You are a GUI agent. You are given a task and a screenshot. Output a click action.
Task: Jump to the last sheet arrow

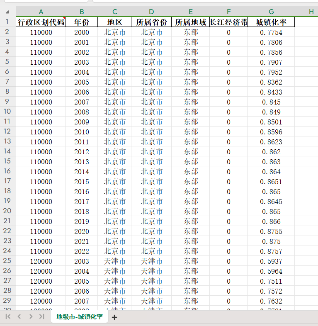42,316
